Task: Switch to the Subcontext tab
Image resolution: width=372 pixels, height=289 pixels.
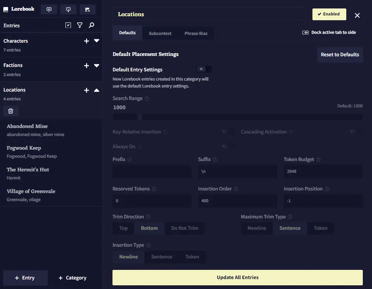Action: click(160, 33)
